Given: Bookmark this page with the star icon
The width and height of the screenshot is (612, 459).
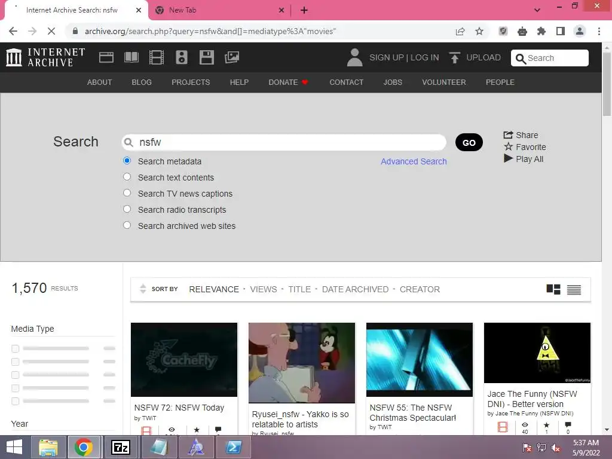Looking at the screenshot, I should point(479,31).
